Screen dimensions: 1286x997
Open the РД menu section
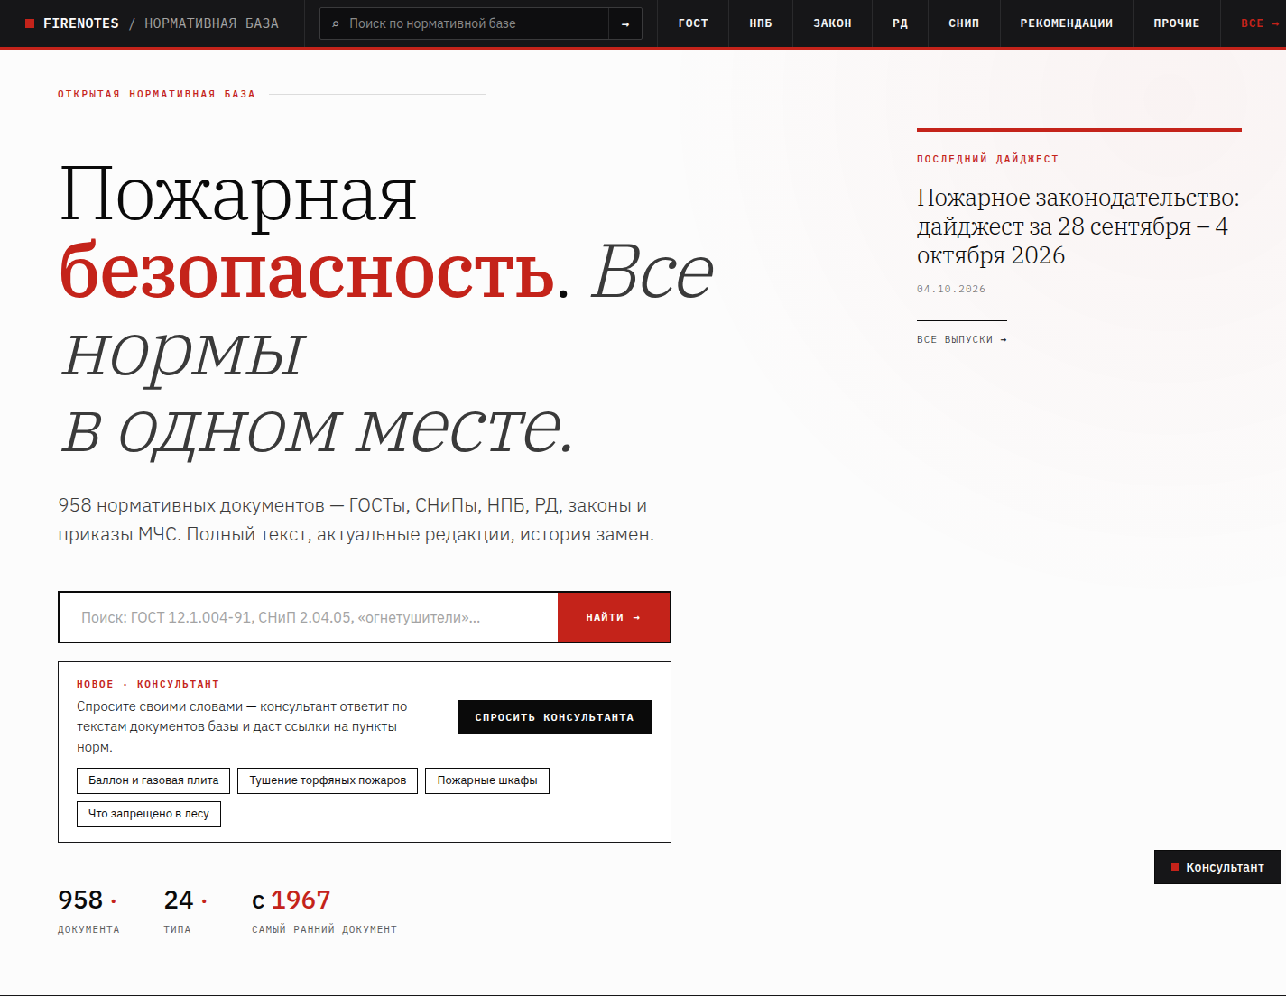(x=900, y=23)
